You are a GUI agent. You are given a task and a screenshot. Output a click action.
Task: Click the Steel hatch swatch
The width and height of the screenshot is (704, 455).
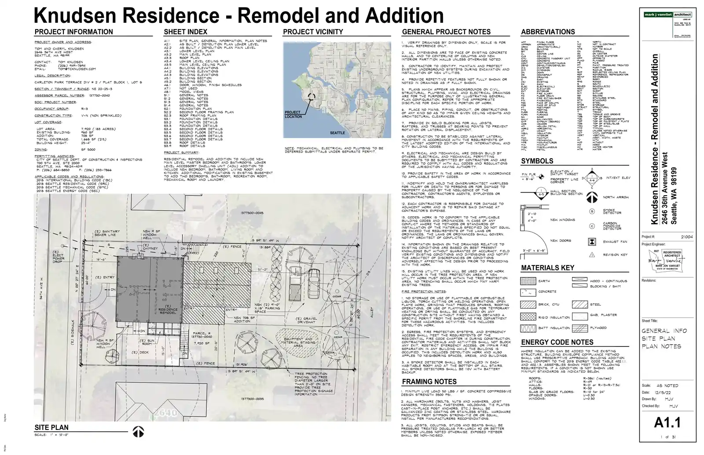pos(580,305)
